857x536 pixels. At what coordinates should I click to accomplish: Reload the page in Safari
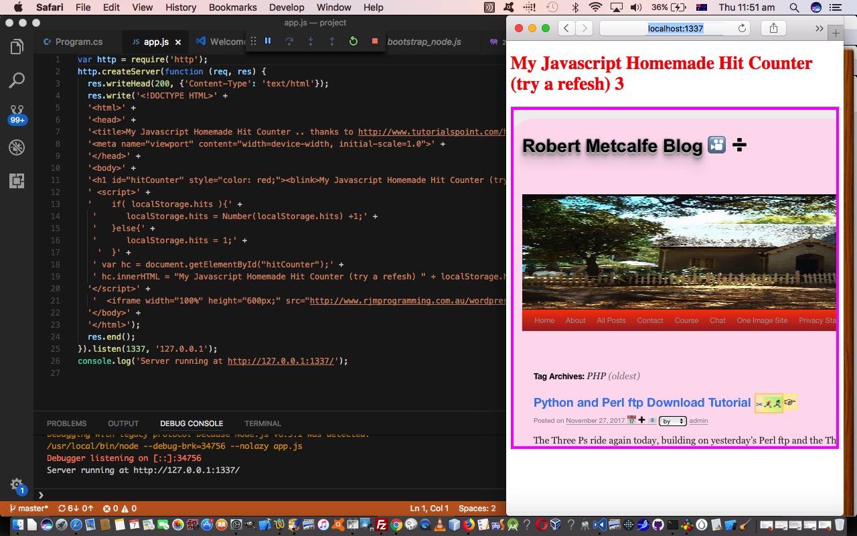[741, 28]
